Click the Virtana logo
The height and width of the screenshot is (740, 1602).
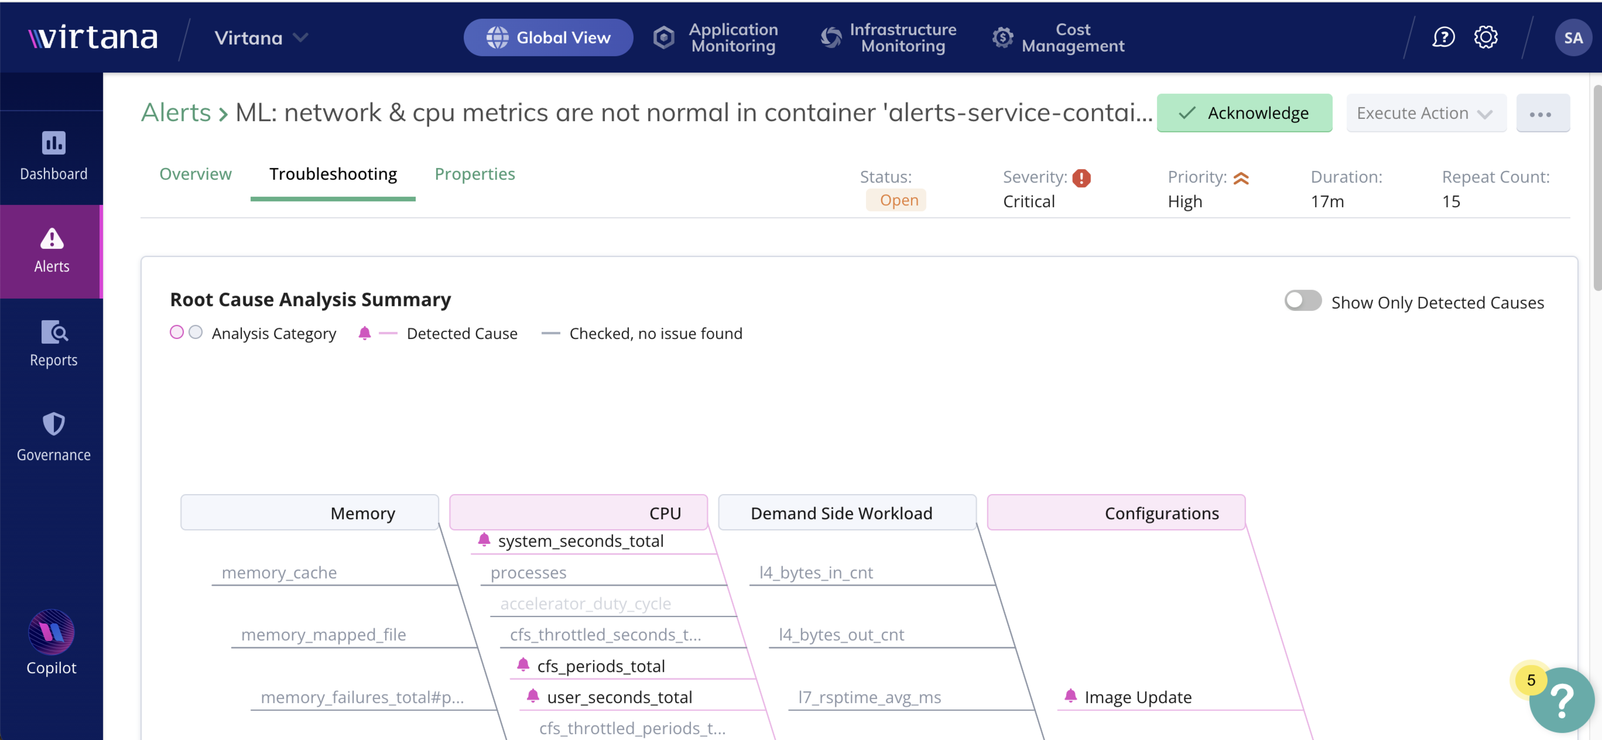tap(93, 37)
